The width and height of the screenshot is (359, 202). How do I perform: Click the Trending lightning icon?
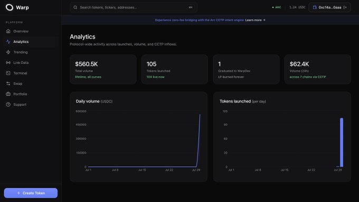click(8, 52)
